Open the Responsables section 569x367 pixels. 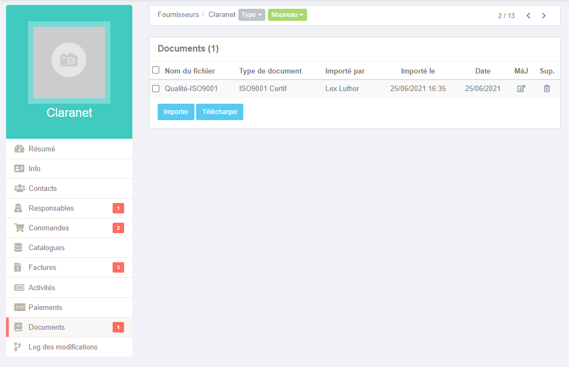69,208
